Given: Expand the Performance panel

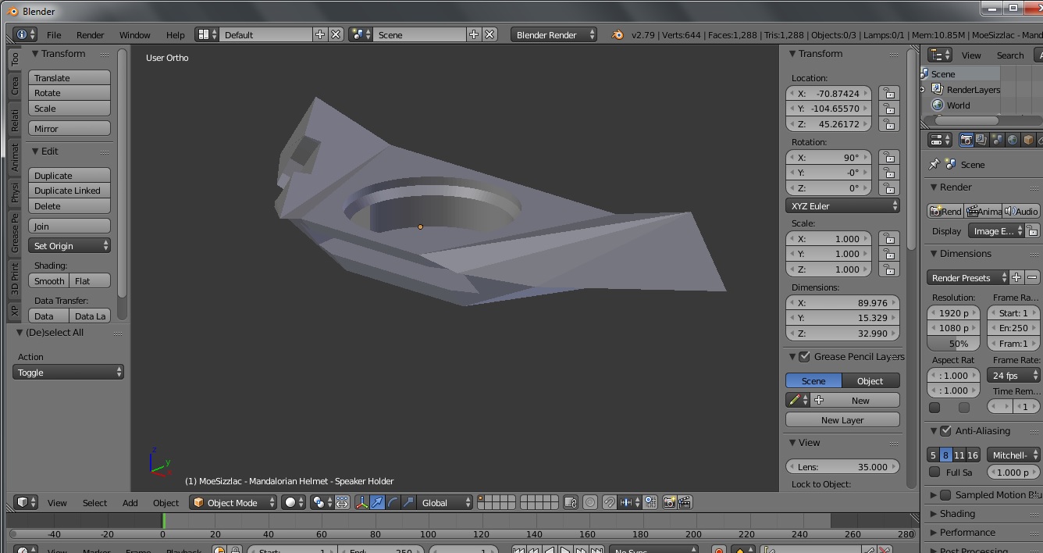Looking at the screenshot, I should coord(966,533).
